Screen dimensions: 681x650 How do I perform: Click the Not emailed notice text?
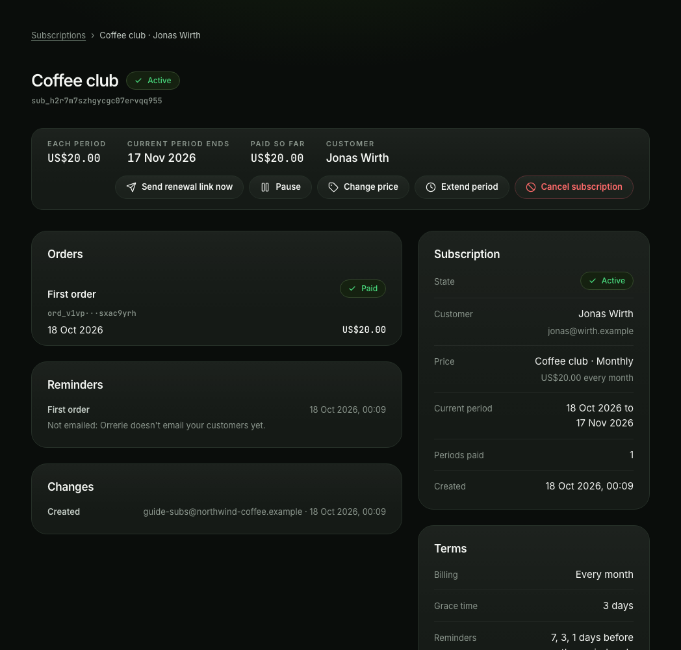tap(157, 425)
